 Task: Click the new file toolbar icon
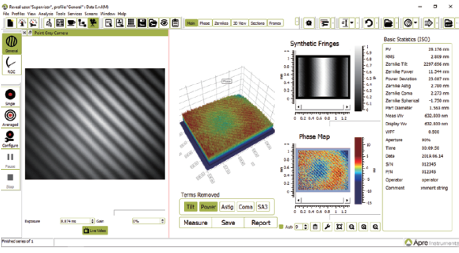coord(10,23)
